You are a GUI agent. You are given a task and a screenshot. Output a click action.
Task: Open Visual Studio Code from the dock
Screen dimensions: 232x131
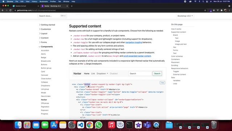[80, 125]
